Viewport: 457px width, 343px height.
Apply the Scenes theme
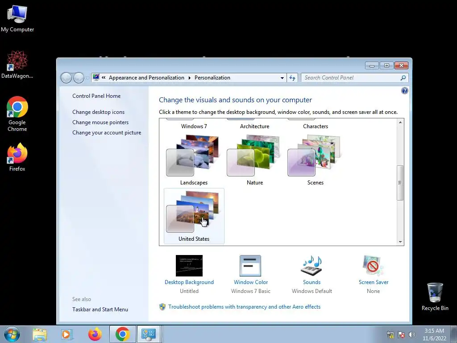[x=315, y=160]
